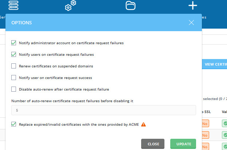227x150 pixels.
Task: Click the plus icon in top bar
Action: [x=193, y=5]
